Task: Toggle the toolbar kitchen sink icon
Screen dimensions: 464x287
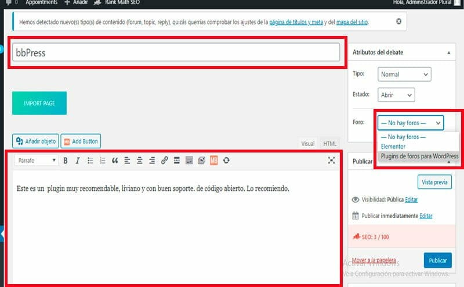Action: pyautogui.click(x=189, y=161)
